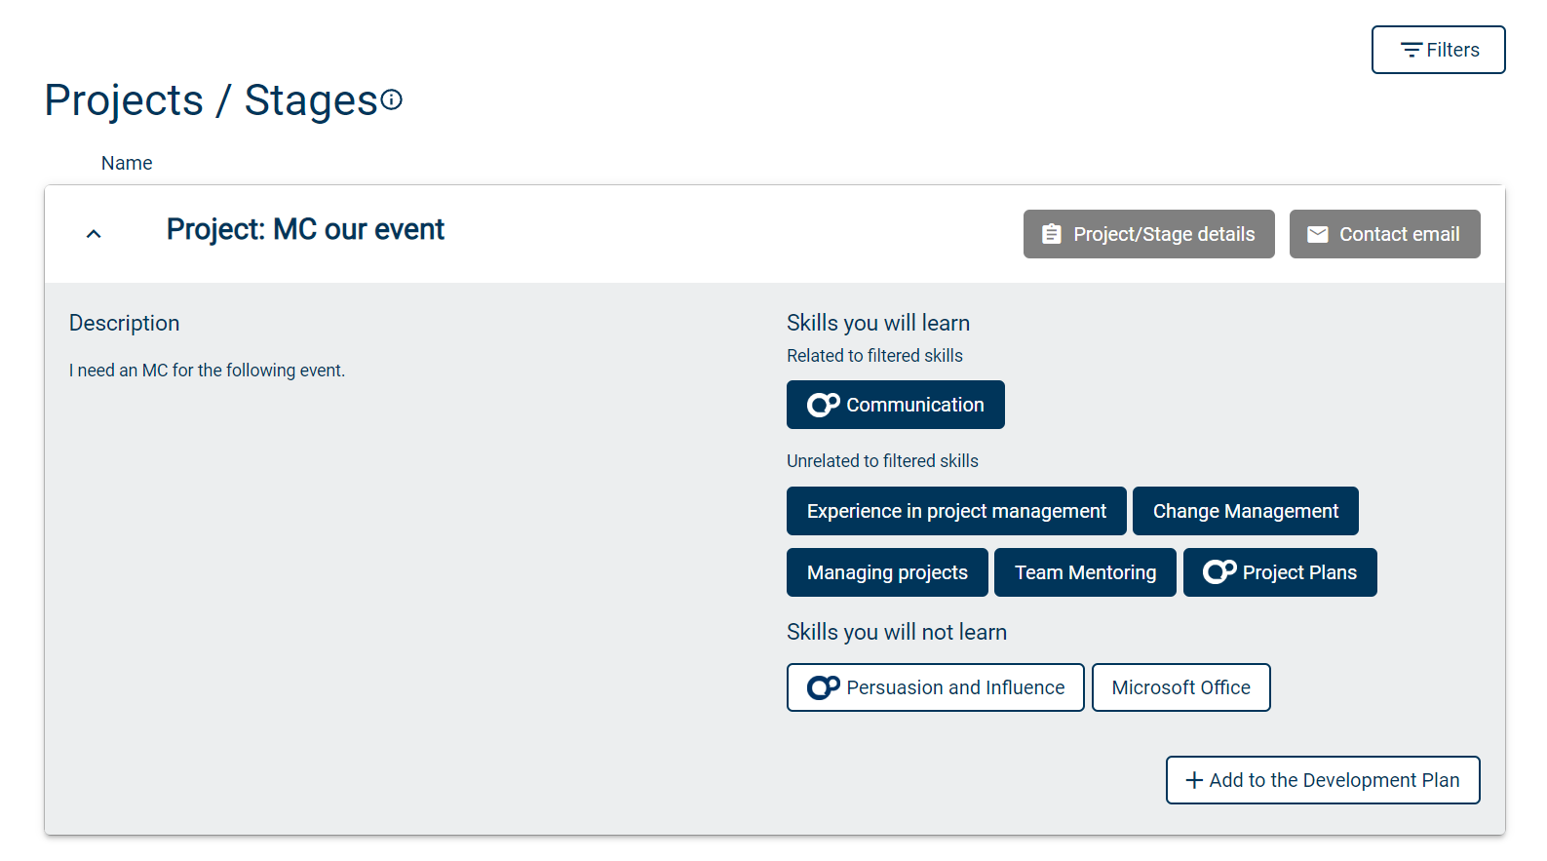The width and height of the screenshot is (1547, 861).
Task: Click the Communication skill circles icon
Action: point(824,405)
